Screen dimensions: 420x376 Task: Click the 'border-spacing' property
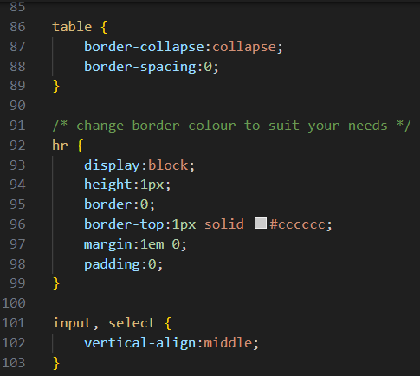click(x=140, y=67)
